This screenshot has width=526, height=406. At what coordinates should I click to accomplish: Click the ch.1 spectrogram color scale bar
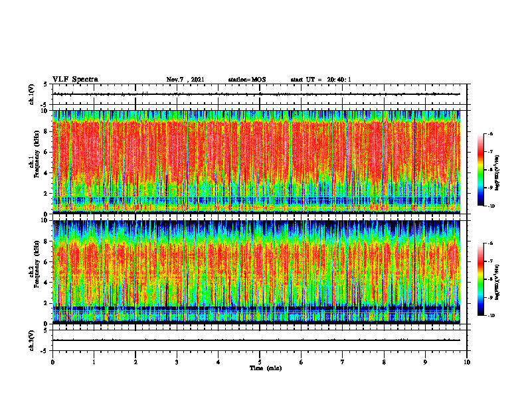tap(480, 170)
